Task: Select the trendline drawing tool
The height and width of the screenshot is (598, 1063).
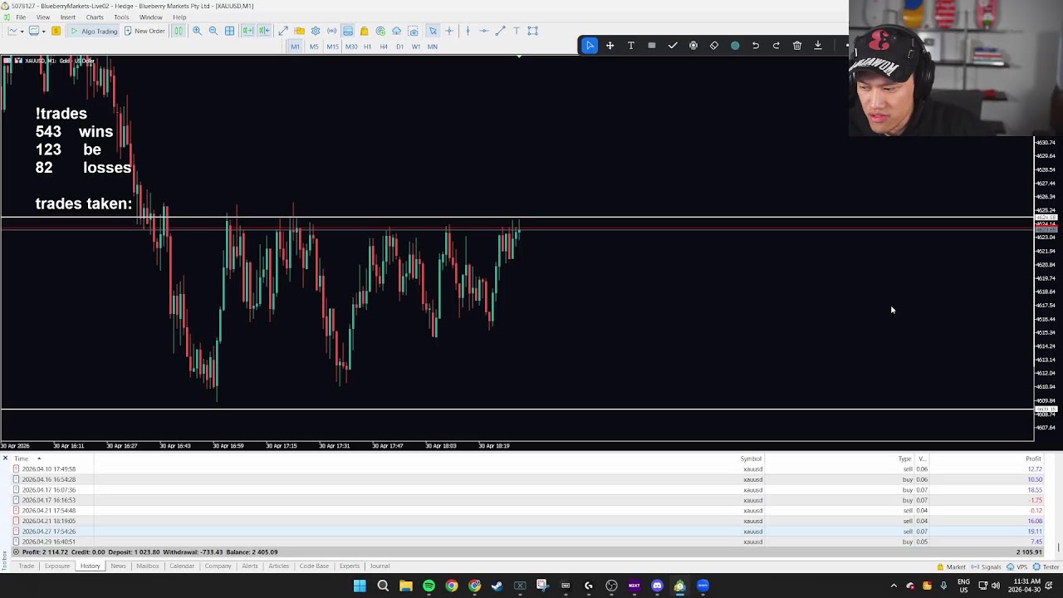Action: 500,31
